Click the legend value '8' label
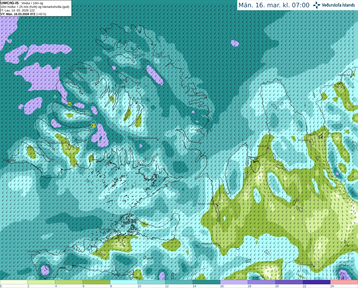The width and height of the screenshot is (358, 288). point(111,286)
